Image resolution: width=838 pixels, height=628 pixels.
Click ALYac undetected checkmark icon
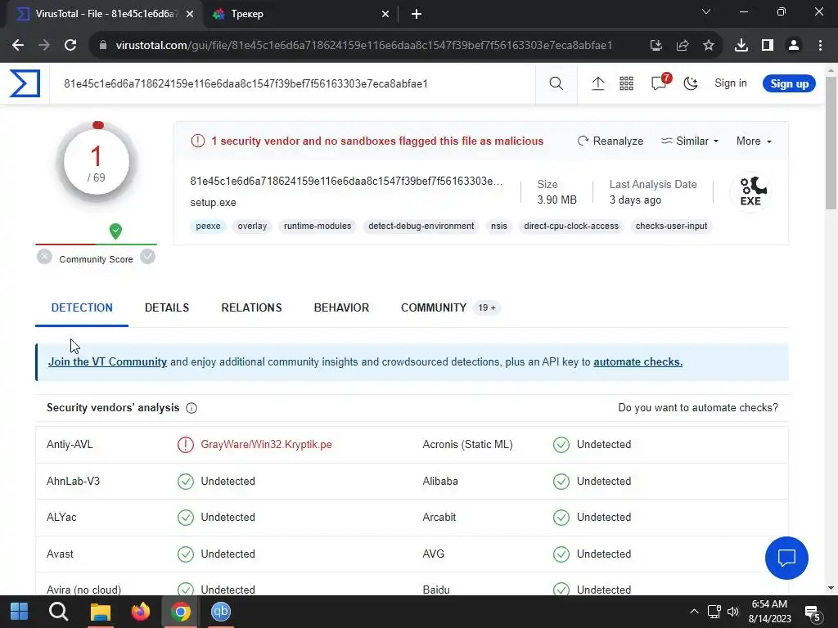tap(186, 518)
